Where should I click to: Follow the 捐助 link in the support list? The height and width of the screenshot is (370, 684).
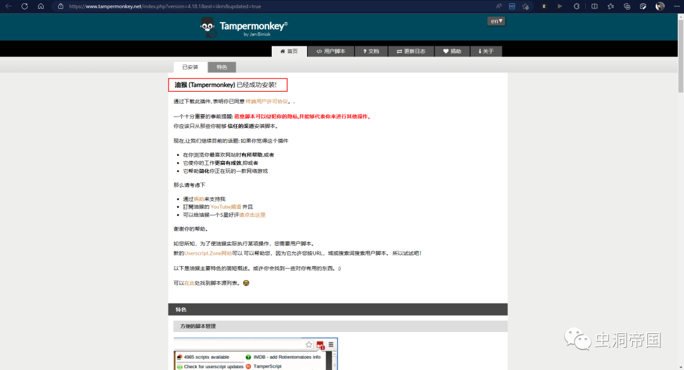click(x=199, y=199)
